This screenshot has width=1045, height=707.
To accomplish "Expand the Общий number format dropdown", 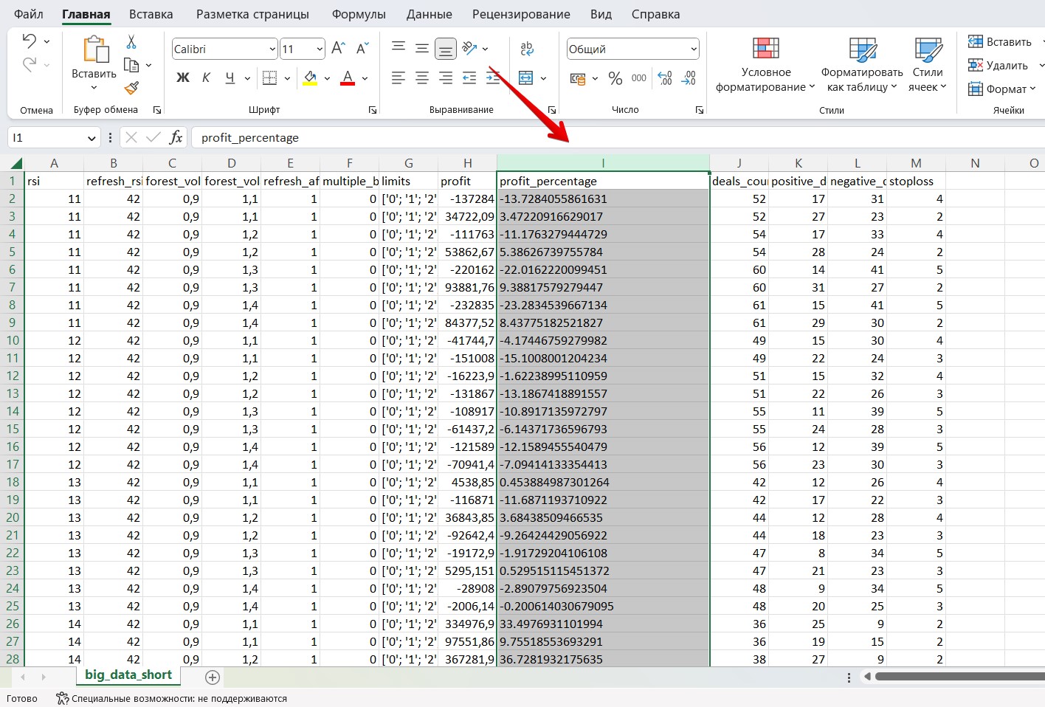I will click(693, 49).
